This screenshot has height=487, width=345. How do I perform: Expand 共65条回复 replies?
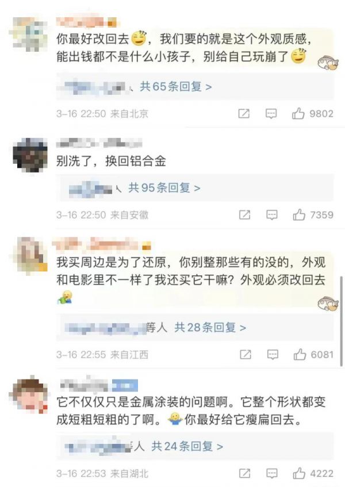[176, 87]
